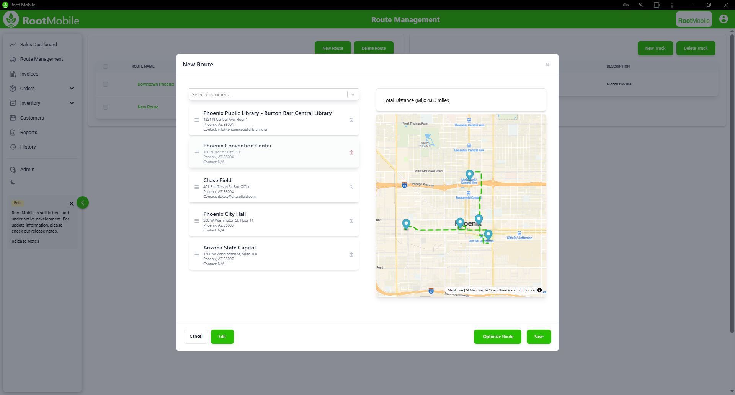
Task: Open user account profile icon
Action: click(x=723, y=19)
